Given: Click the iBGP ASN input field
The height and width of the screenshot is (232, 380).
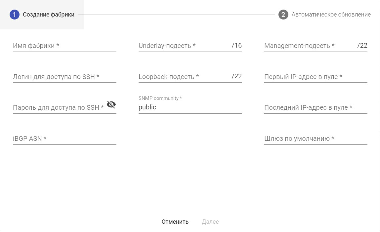Looking at the screenshot, I should coord(64,138).
